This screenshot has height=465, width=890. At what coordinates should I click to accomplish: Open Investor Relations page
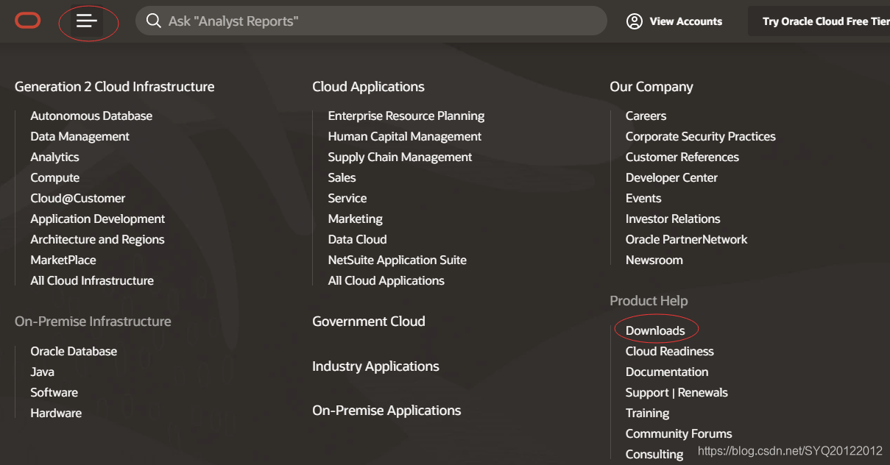[673, 219]
